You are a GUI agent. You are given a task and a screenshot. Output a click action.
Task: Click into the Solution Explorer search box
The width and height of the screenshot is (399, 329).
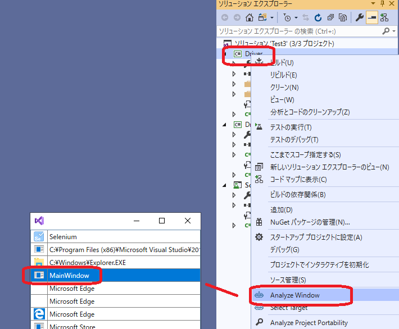point(299,31)
